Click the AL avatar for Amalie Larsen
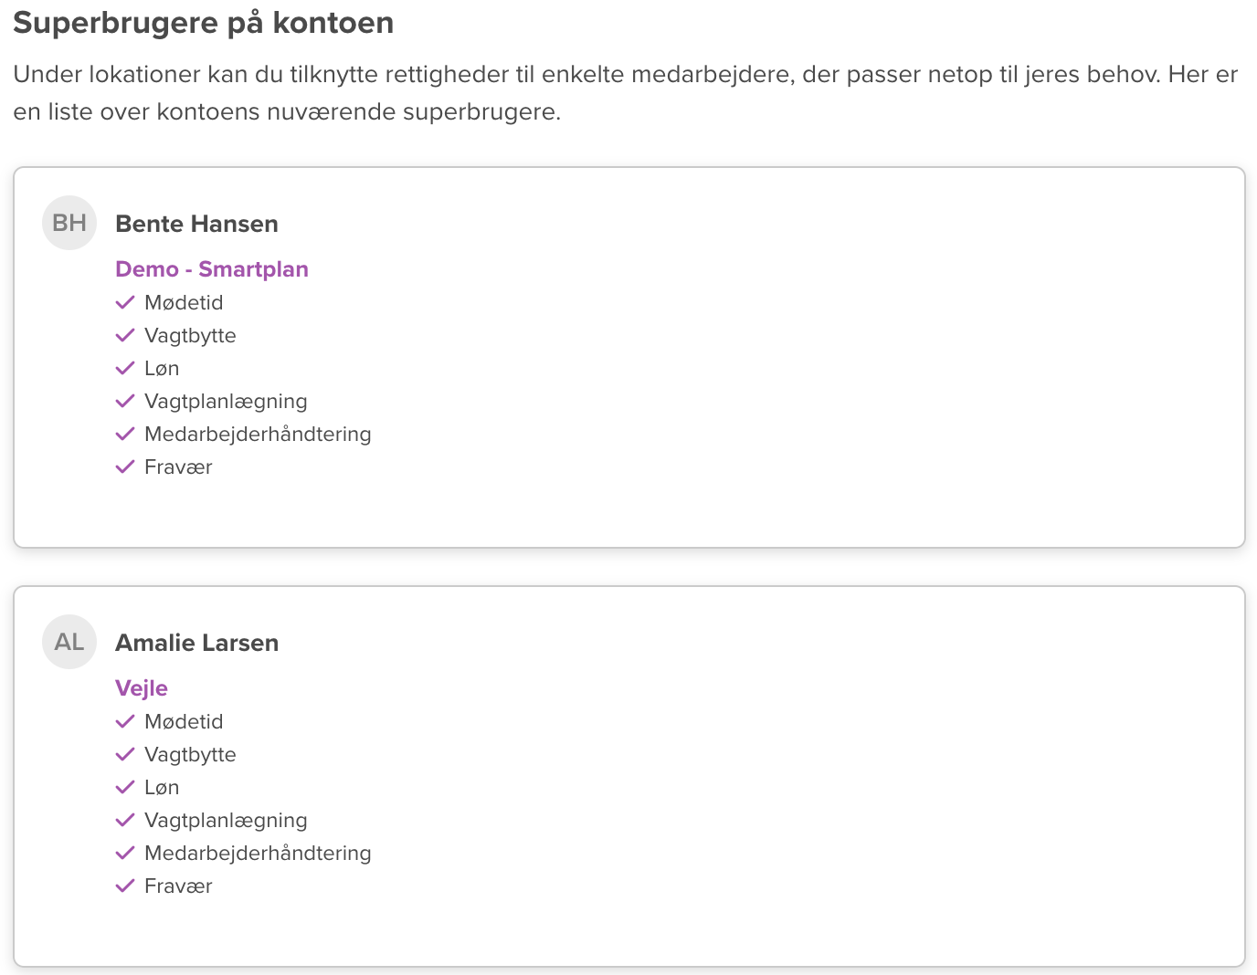The image size is (1257, 975). coord(69,642)
